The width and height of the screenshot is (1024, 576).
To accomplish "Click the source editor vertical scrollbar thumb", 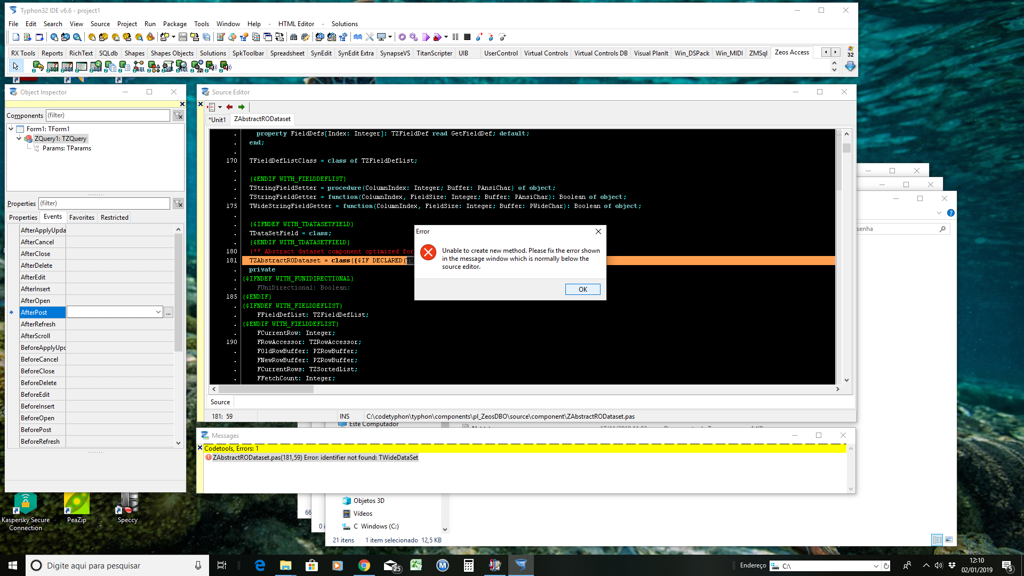I will 846,148.
